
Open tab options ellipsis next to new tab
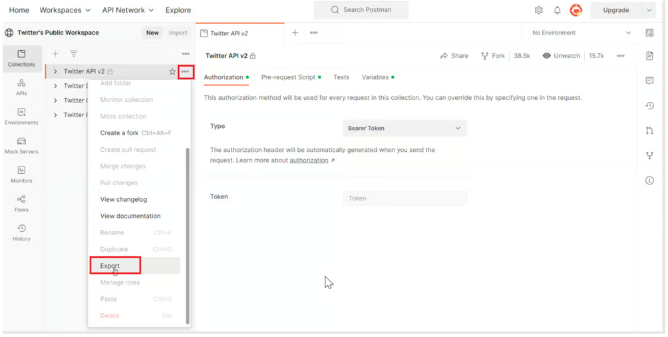(x=313, y=33)
